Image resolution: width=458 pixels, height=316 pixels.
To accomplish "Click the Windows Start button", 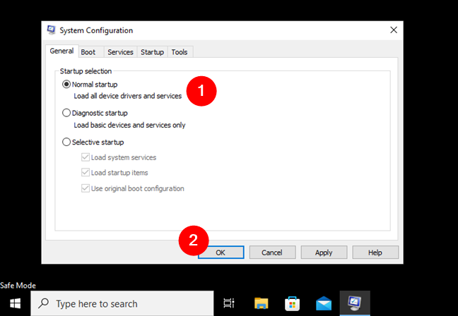I will coord(15,303).
